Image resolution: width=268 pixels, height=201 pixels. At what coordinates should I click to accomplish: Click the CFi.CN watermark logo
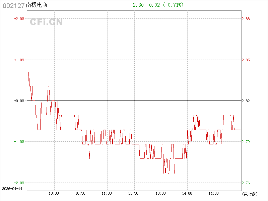(46, 22)
